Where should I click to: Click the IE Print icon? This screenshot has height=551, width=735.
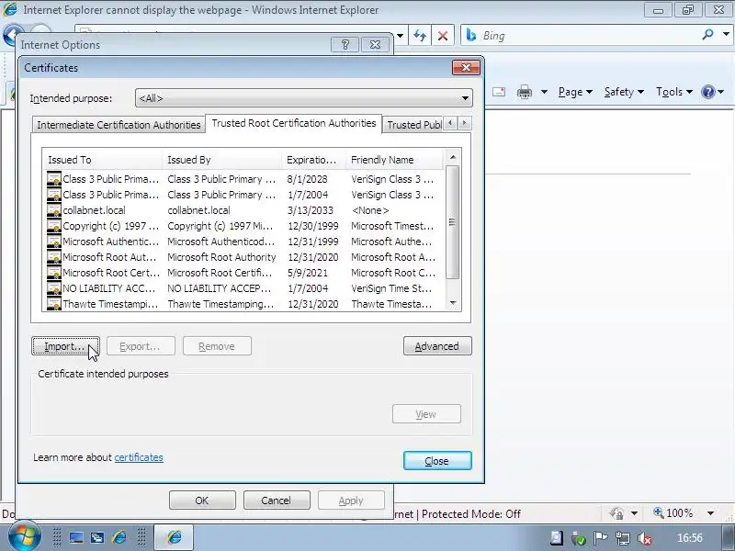(525, 92)
